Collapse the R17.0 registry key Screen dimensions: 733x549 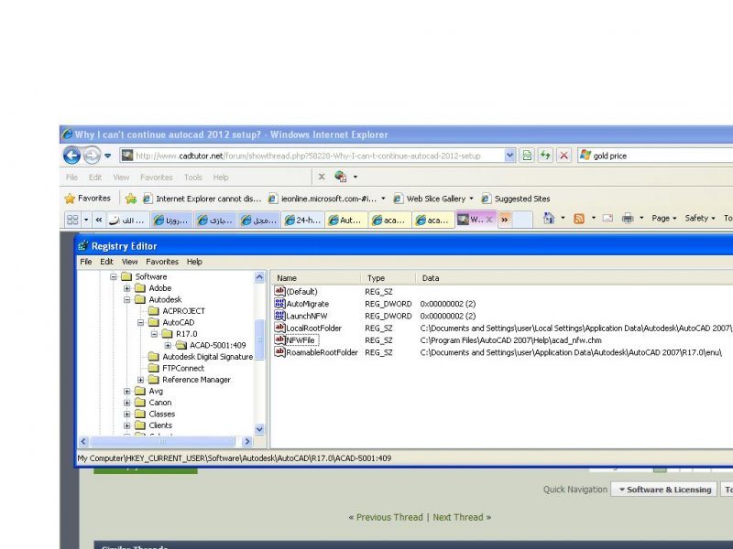(x=154, y=334)
